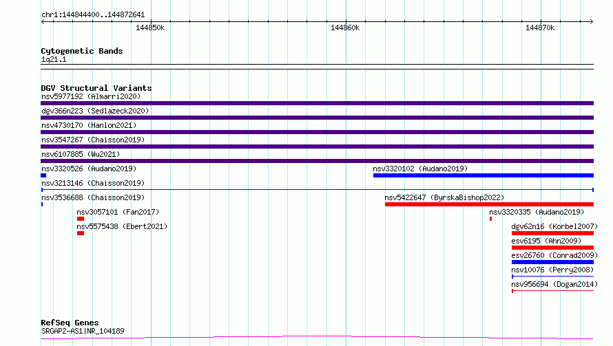
Task: Open nsv3057101 (Fan2017) variant
Action: [x=118, y=212]
